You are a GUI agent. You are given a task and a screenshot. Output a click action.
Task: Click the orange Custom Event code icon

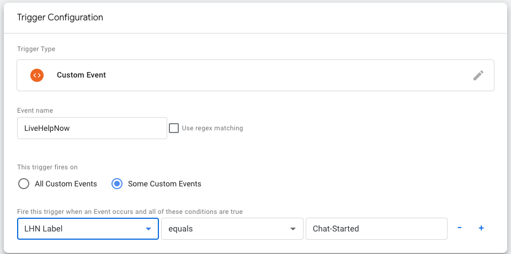[37, 75]
